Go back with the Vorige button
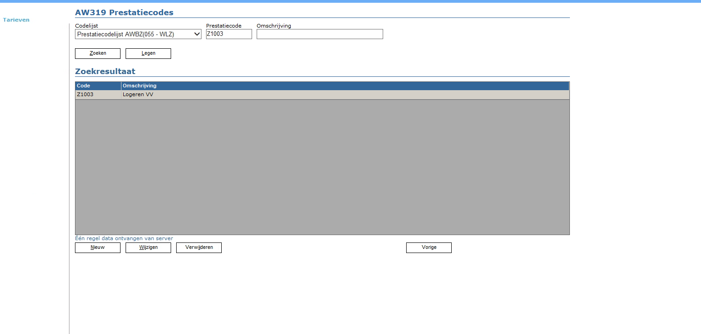Viewport: 701px width, 334px height. (429, 248)
